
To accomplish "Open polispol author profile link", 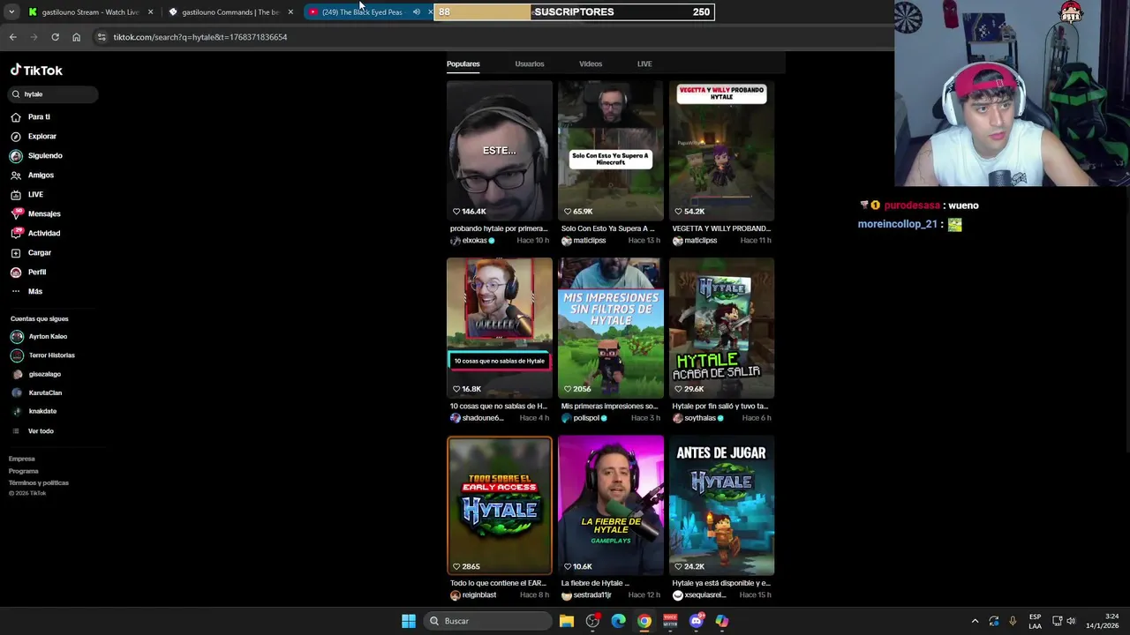I will [x=584, y=418].
